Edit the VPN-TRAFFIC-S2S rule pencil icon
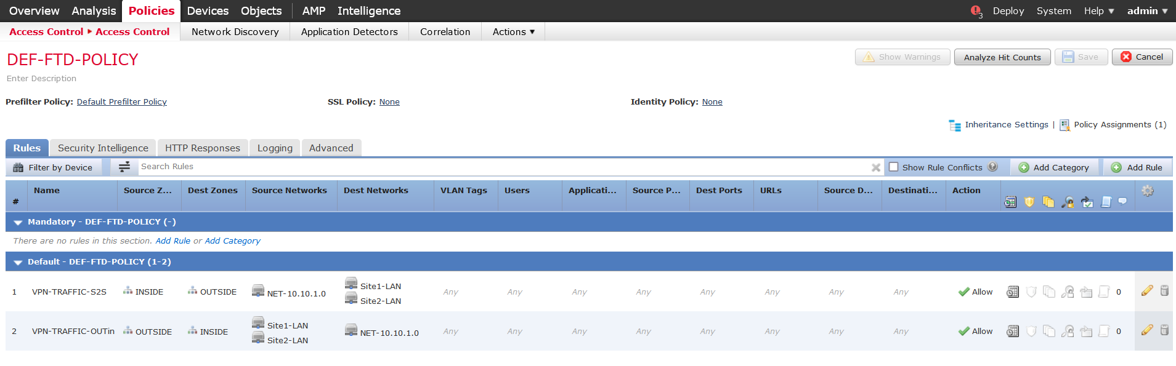1176x366 pixels. 1146,291
